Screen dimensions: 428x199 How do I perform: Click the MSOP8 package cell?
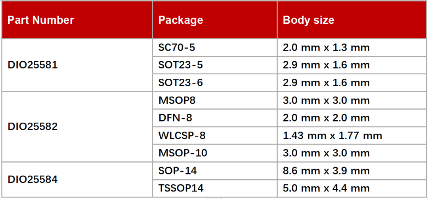coord(177,100)
